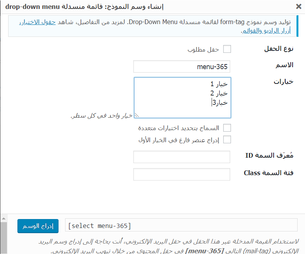Viewport: 305px width, 254px height.
Task: Click the خيارات label
Action: pos(283,82)
